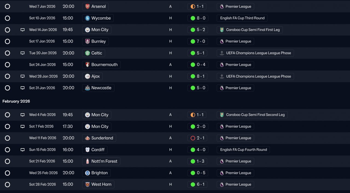
Task: Click the Carabao Cup icon on Semi Final Second Leg
Action: tap(222, 115)
